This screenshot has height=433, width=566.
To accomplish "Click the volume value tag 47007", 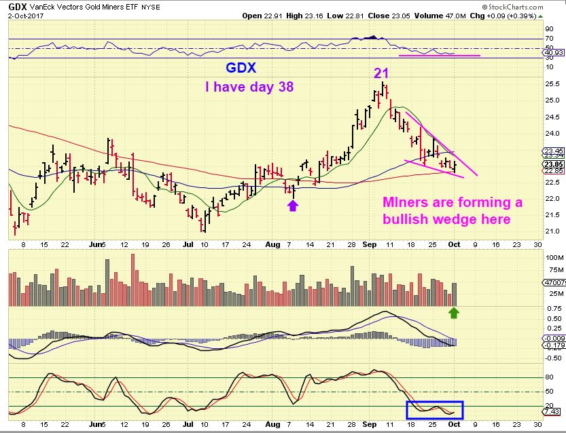I will [554, 282].
